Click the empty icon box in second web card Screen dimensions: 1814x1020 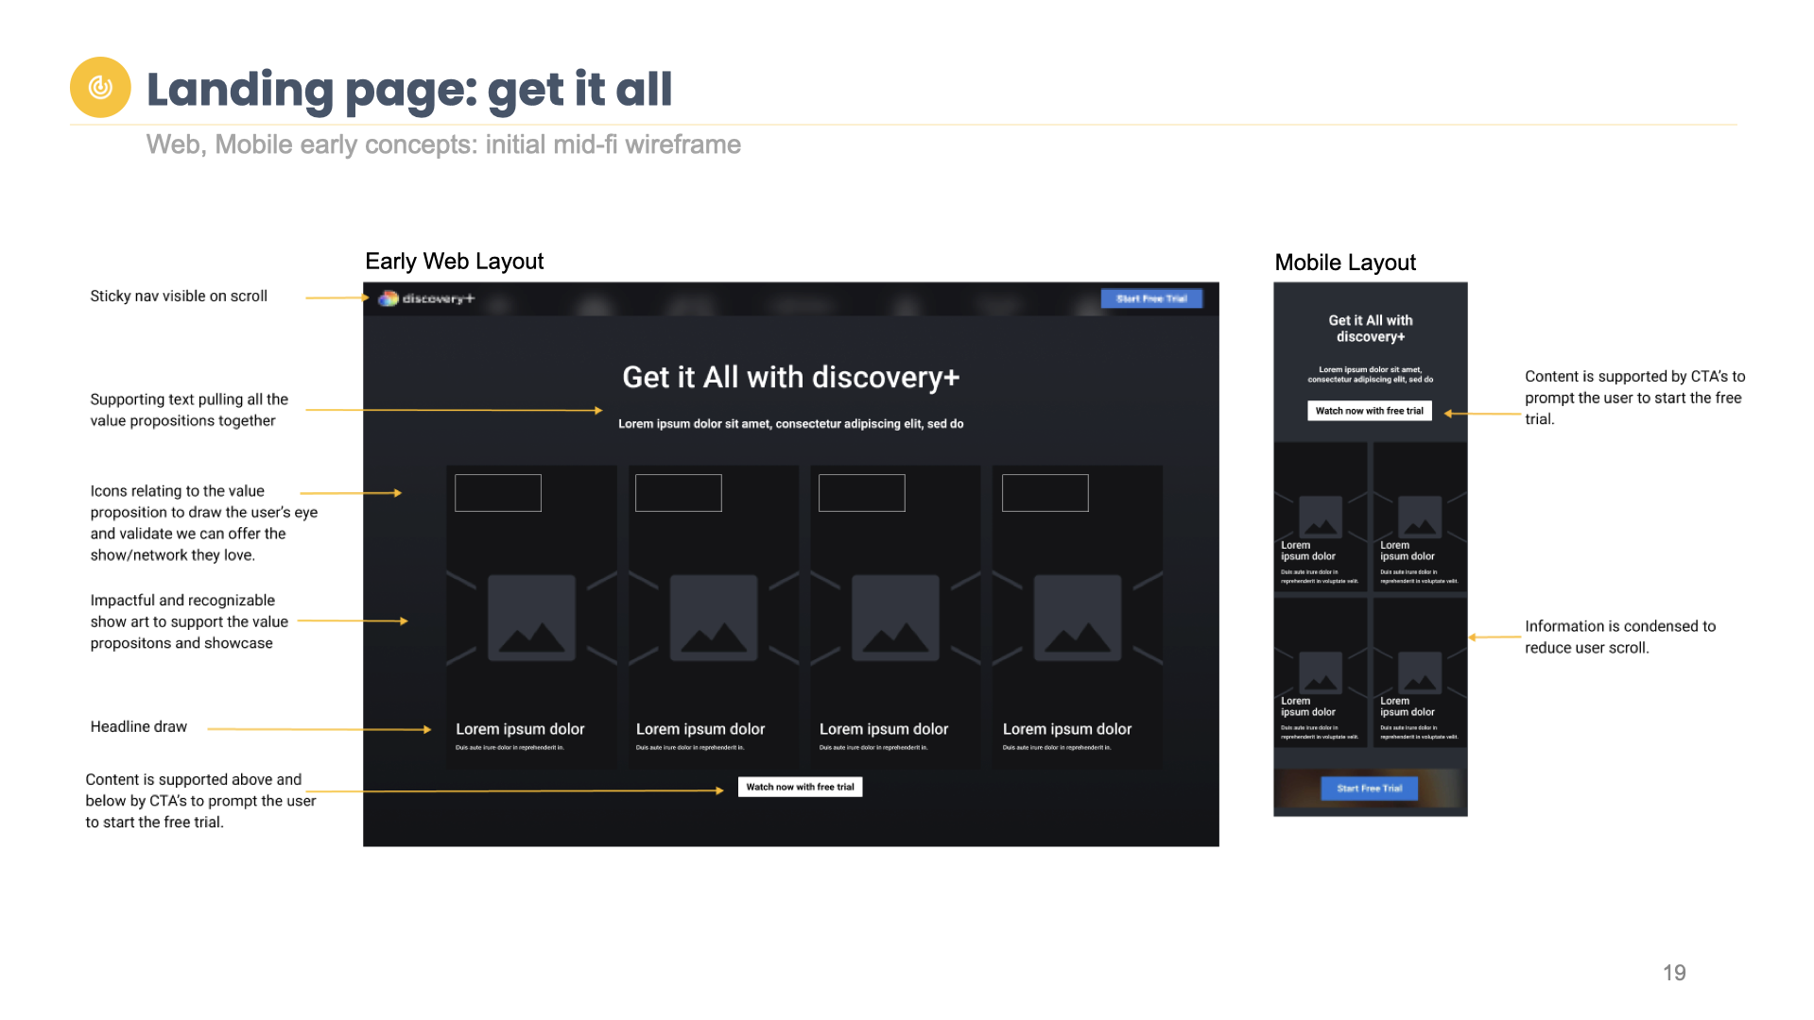pyautogui.click(x=679, y=493)
